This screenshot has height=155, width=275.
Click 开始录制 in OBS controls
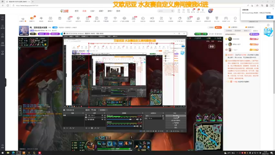pos(176,118)
